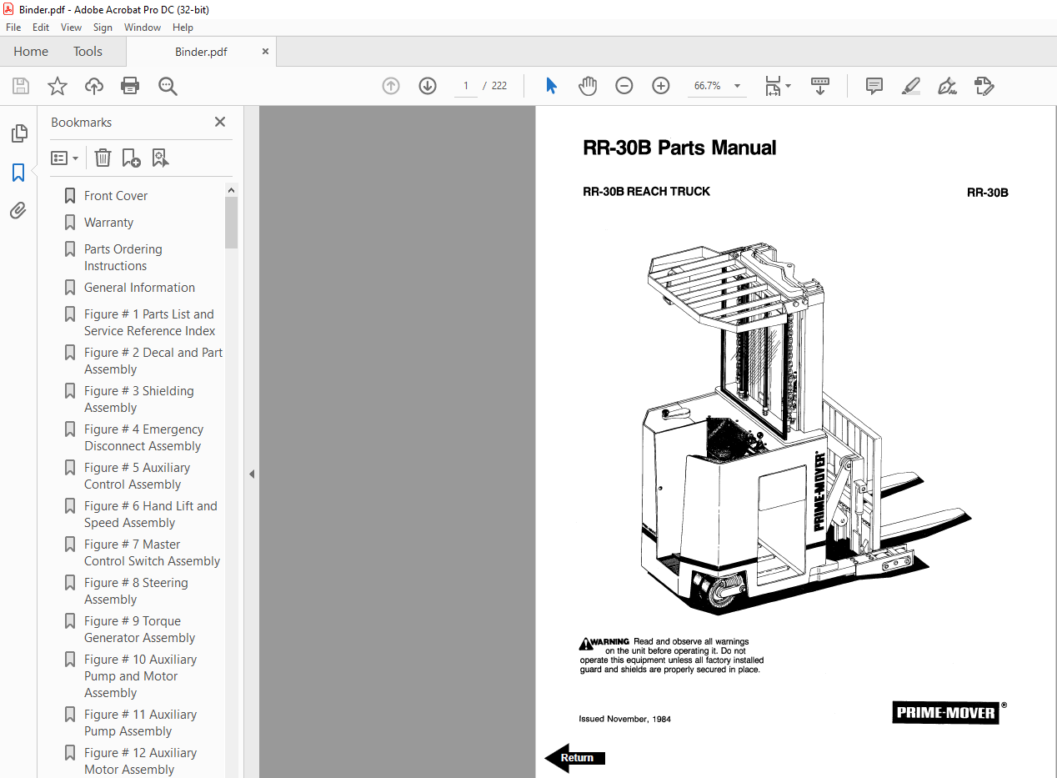Add a new bookmark icon
1057x778 pixels.
click(131, 158)
